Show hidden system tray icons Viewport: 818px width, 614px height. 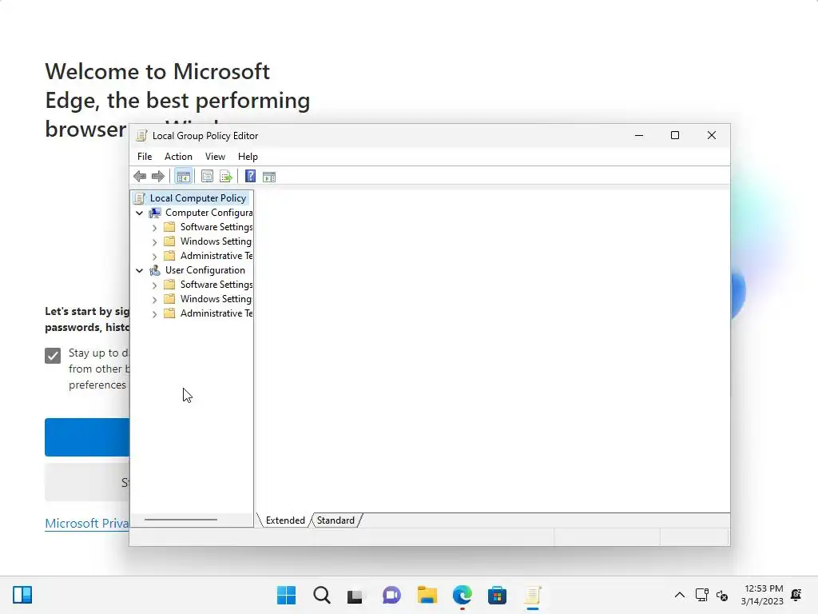(679, 595)
